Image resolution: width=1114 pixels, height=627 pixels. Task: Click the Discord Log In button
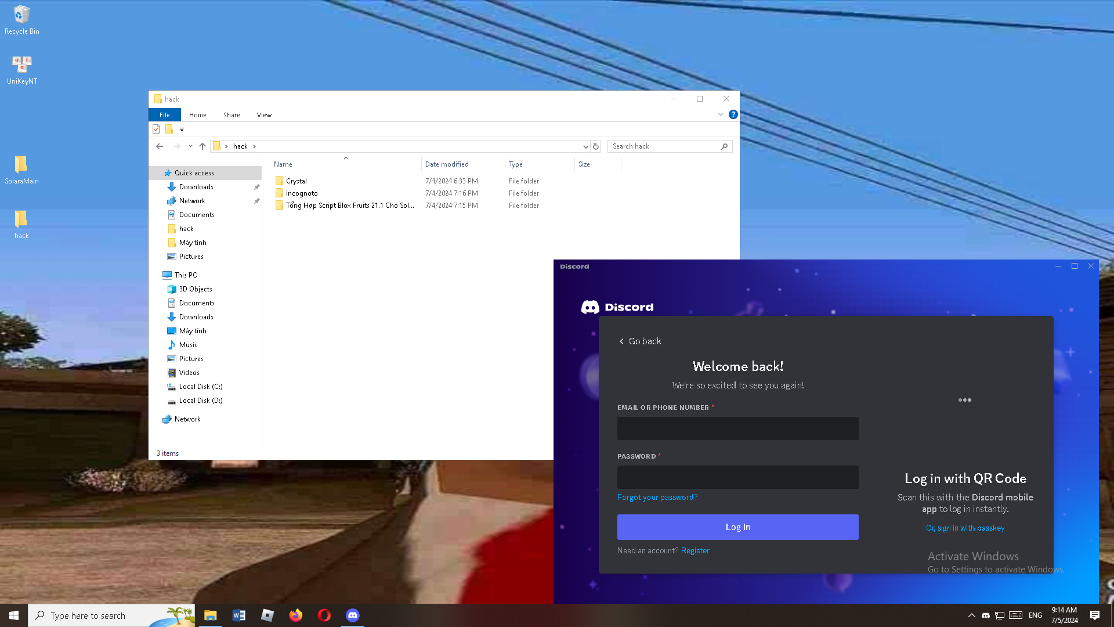coord(737,527)
